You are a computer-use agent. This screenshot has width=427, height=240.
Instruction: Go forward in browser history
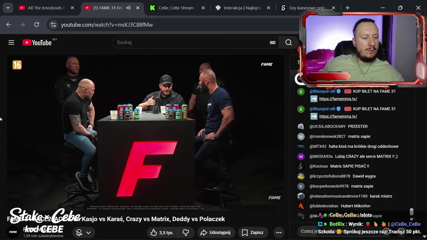point(23,25)
